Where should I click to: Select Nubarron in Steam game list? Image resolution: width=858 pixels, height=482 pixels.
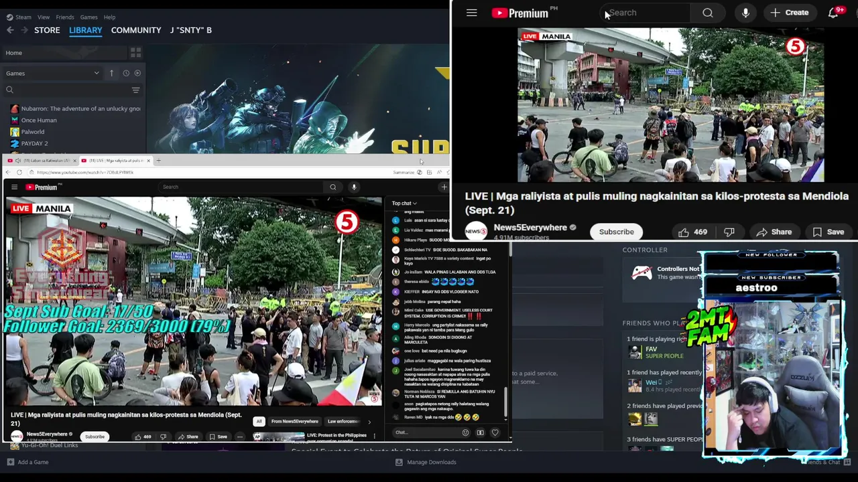coord(75,108)
